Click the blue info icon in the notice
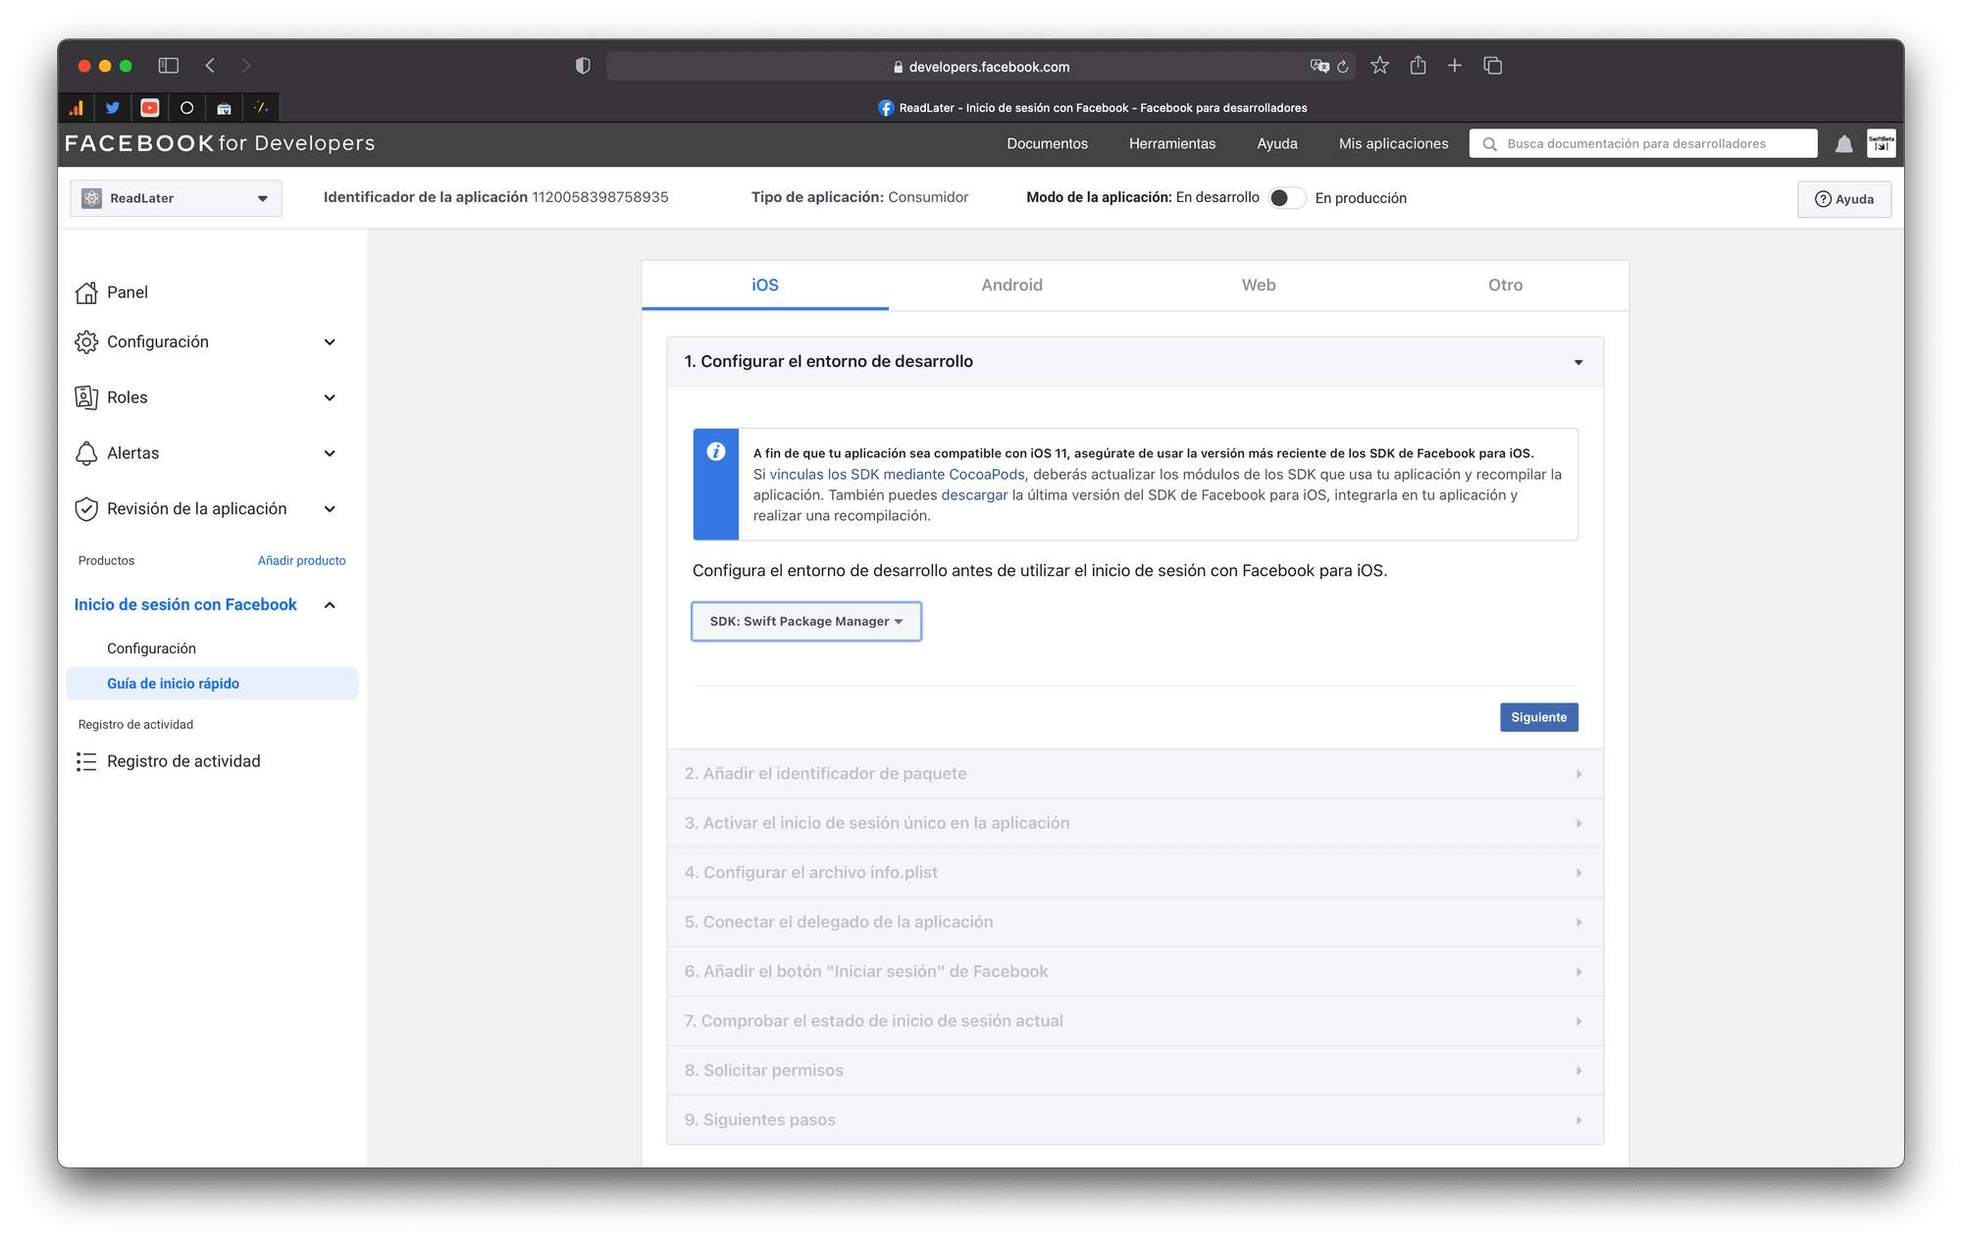Image resolution: width=1962 pixels, height=1244 pixels. pos(716,451)
